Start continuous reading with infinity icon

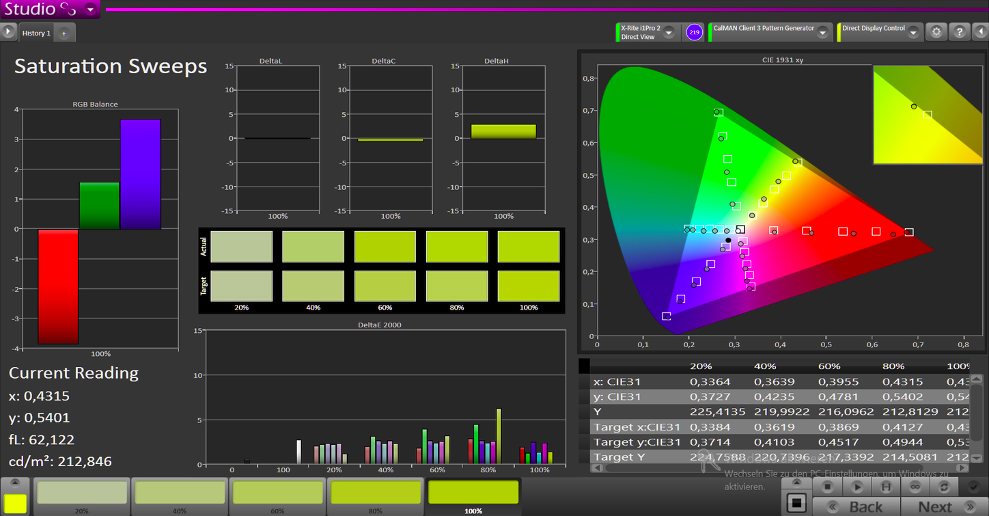click(x=915, y=487)
